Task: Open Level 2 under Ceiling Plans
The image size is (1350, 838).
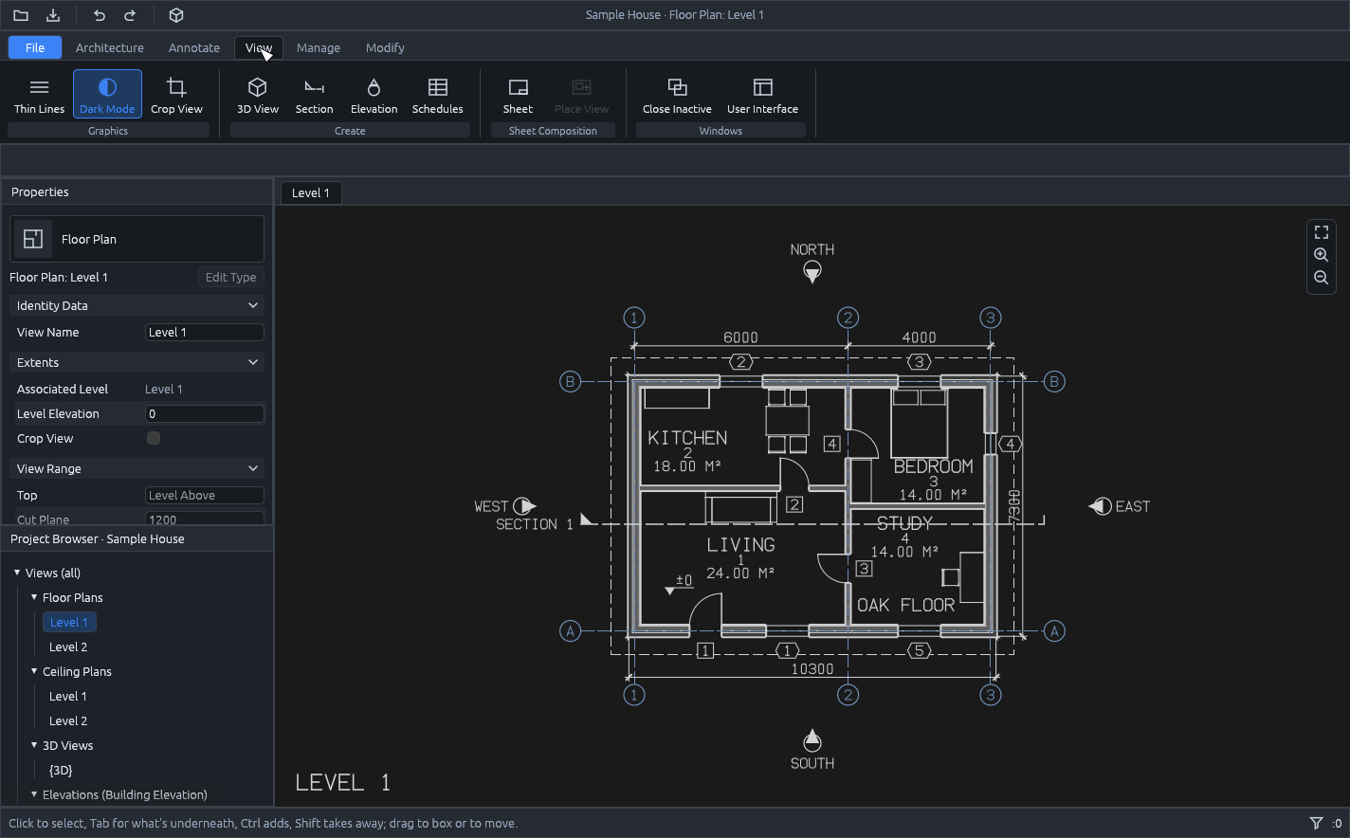Action: click(x=68, y=720)
